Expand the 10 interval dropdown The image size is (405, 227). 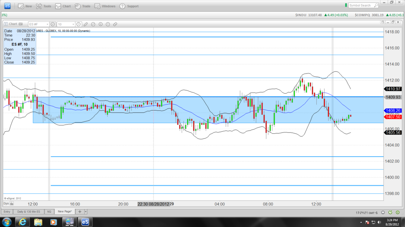73,24
